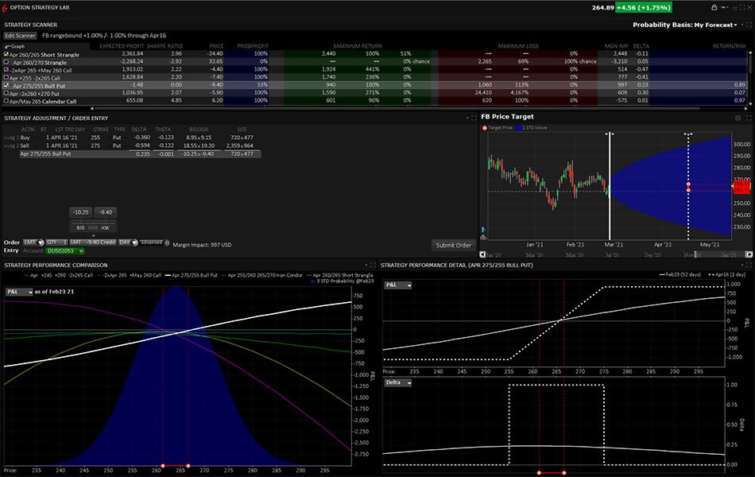Click the pop-out icon on FB Price Target panel

coord(747,117)
